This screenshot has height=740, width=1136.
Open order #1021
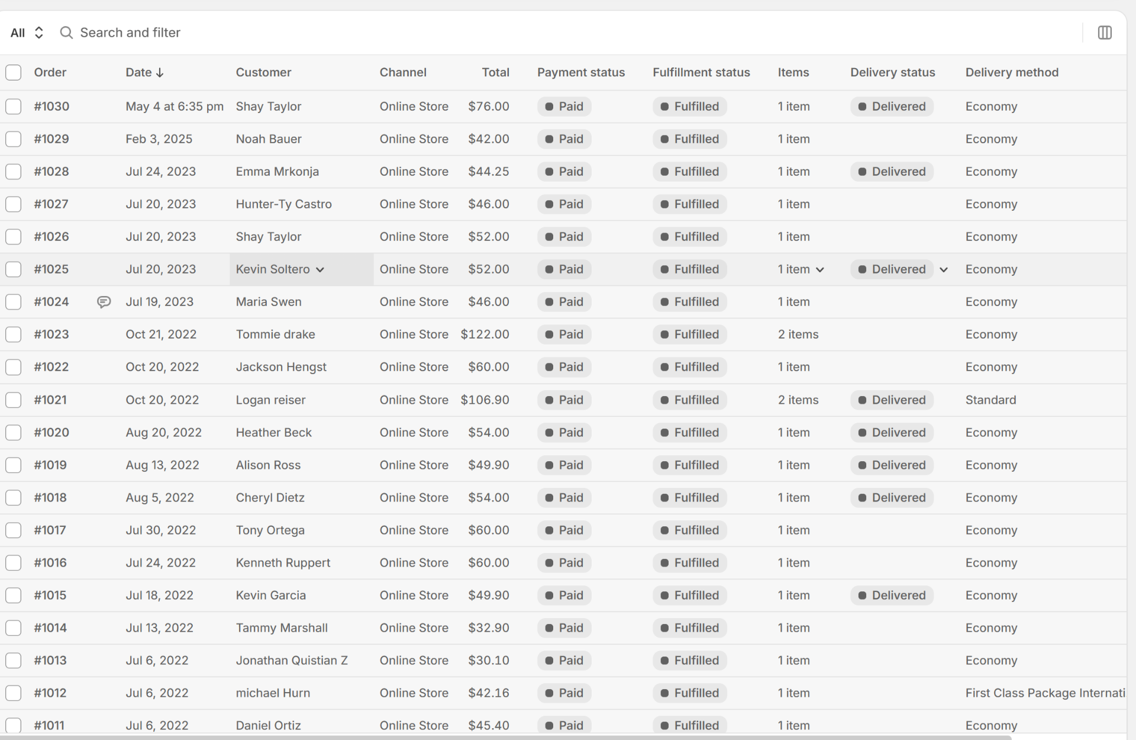[50, 400]
